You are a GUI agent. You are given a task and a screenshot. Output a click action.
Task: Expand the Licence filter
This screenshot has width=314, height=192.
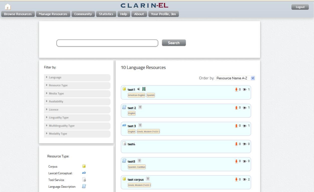coord(77,109)
